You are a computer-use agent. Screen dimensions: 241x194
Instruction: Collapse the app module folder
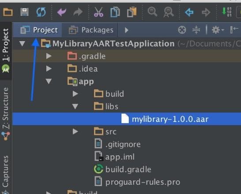[x=49, y=81]
